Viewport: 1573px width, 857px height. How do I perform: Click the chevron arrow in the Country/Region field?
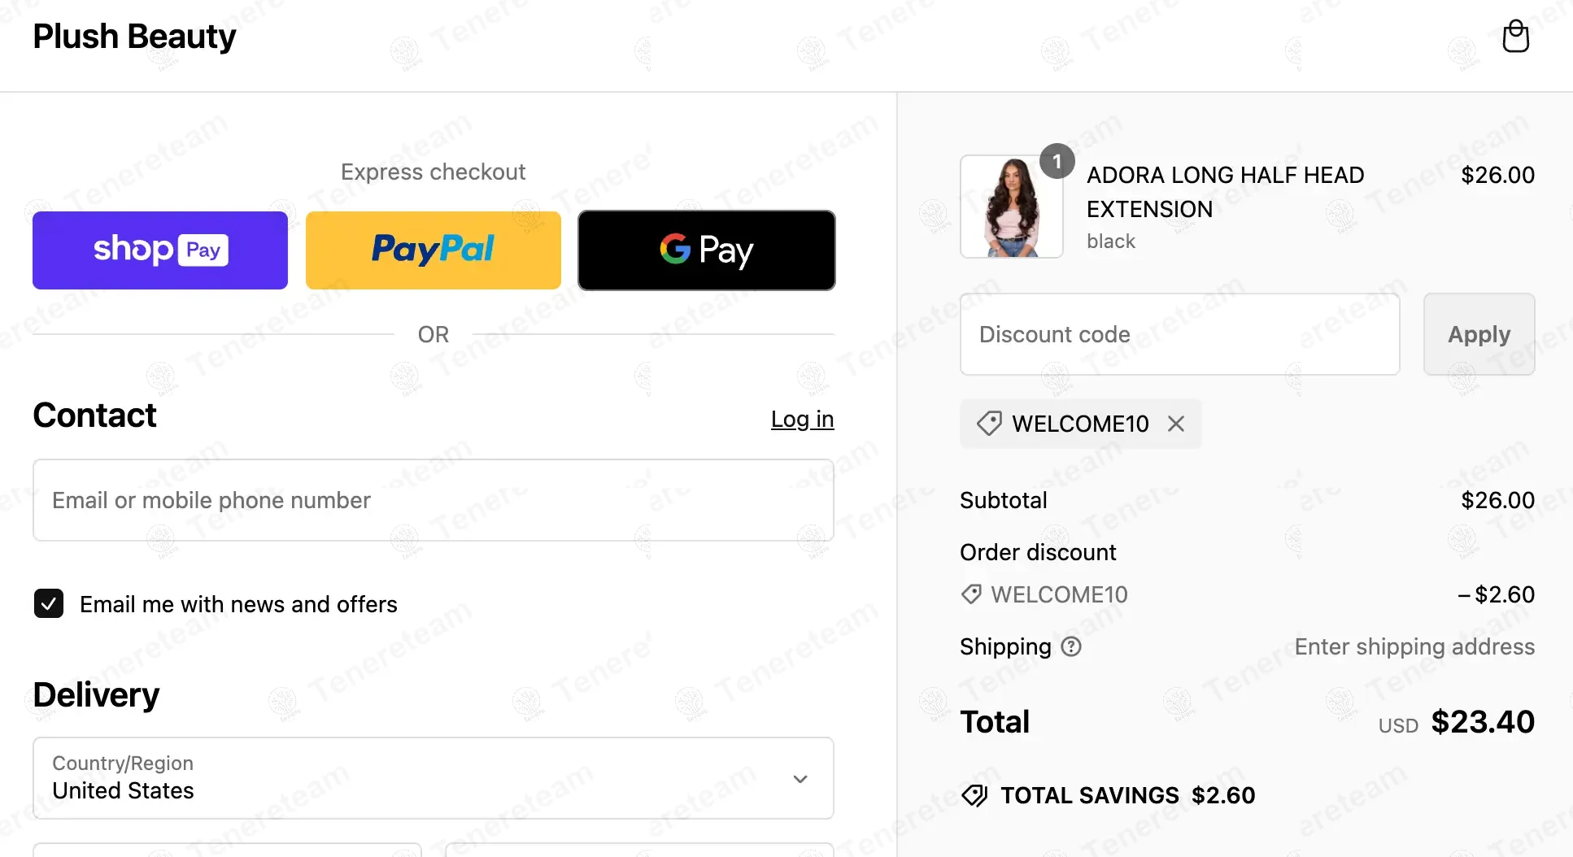[800, 779]
